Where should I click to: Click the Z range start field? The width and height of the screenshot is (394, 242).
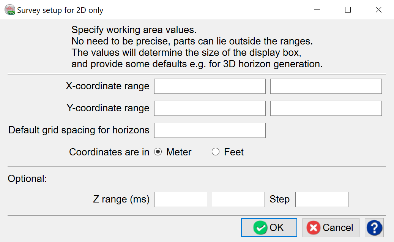(181, 199)
